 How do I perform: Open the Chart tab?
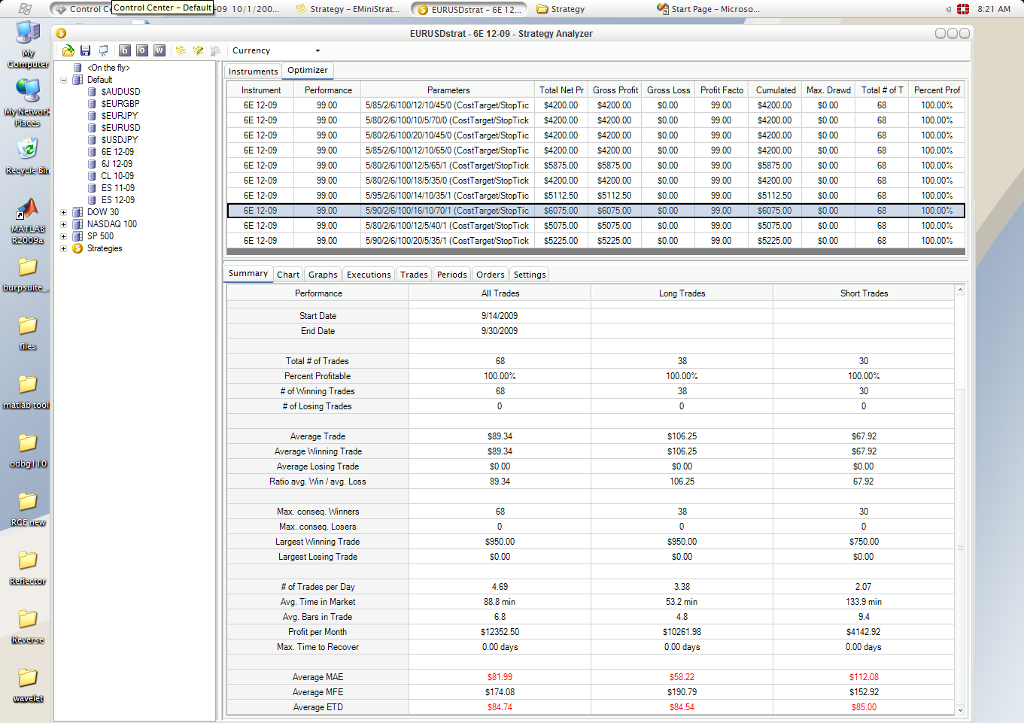coord(288,275)
